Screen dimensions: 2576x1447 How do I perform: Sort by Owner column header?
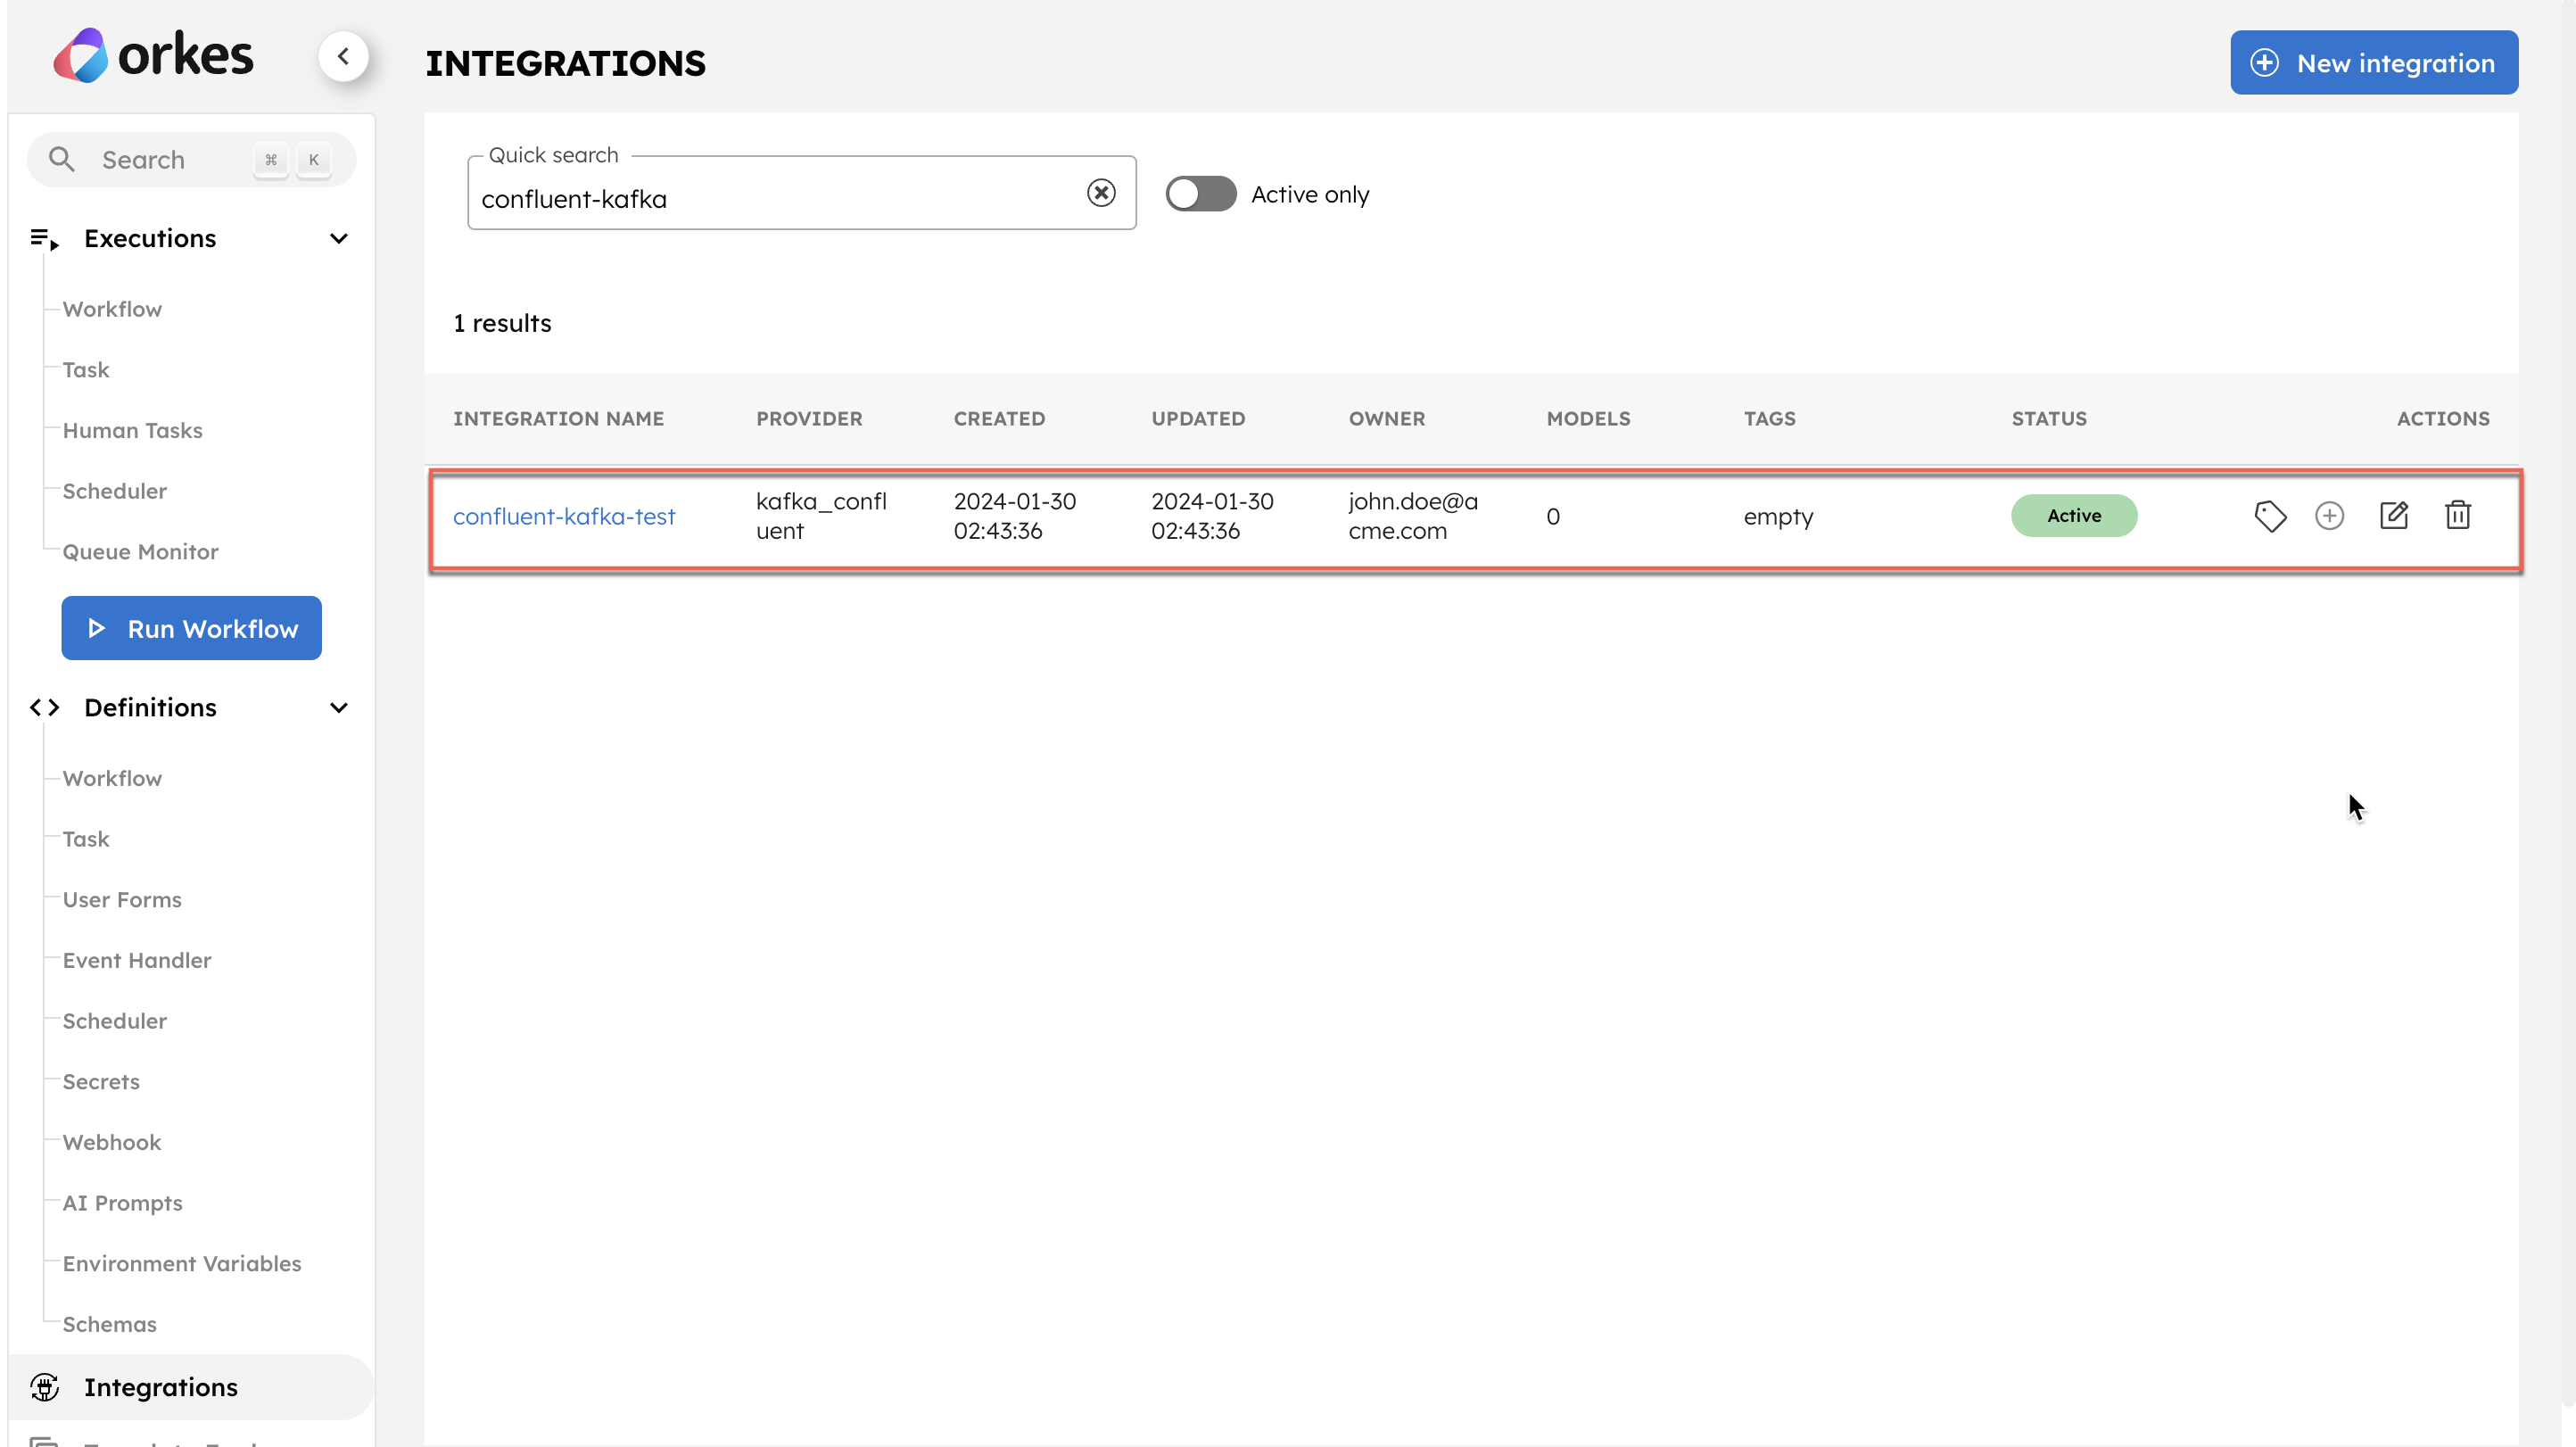(1387, 418)
